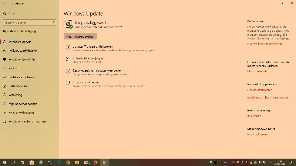Image resolution: width=296 pixels, height=166 pixels.
Task: Open Task View from the taskbar
Action: (22, 162)
